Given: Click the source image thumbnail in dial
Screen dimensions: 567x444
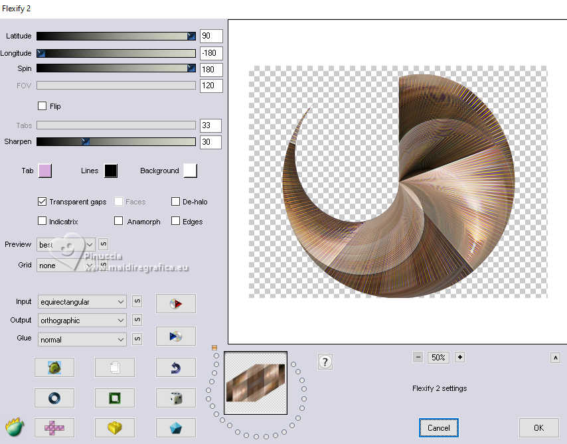Looking at the screenshot, I should (256, 383).
